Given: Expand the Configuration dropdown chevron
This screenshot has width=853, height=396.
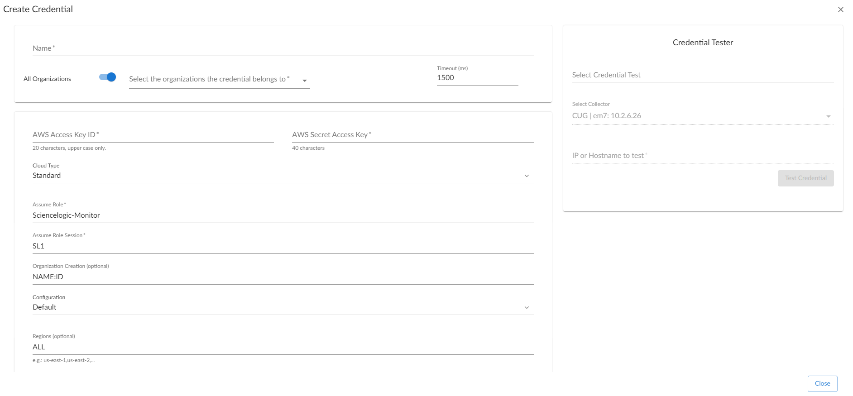Looking at the screenshot, I should [x=527, y=307].
